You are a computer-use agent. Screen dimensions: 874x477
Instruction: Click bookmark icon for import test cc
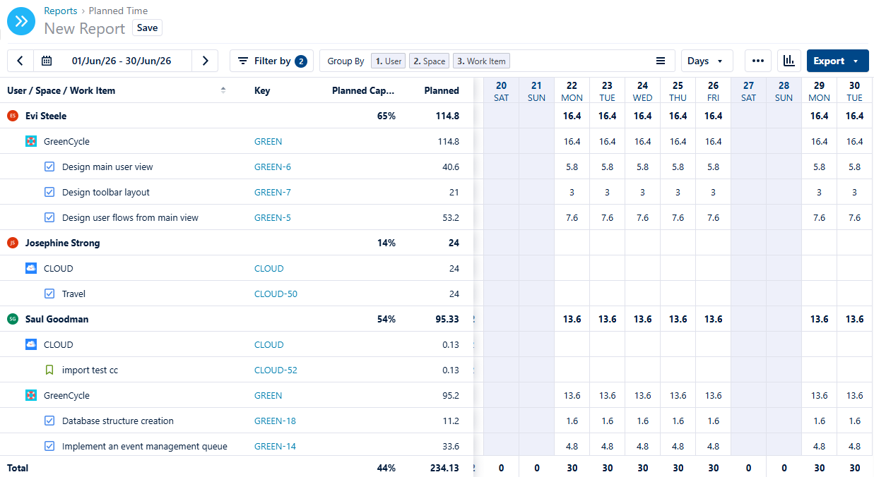coord(49,370)
